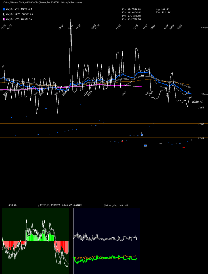The width and height of the screenshot is (208, 274).
Task: Click inside the MACD histogram chart
Action: pyautogui.click(x=35, y=241)
